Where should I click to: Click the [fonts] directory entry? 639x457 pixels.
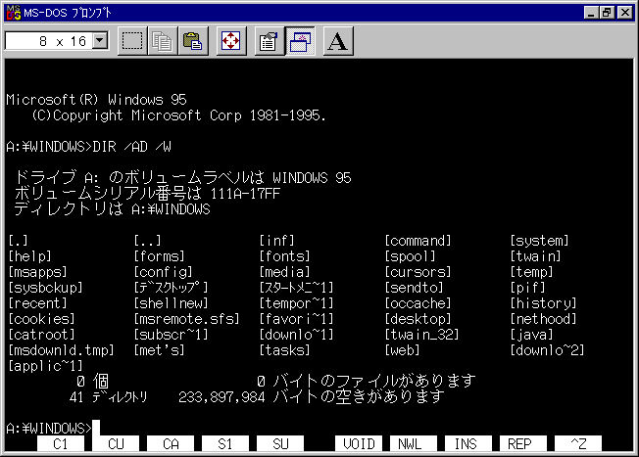click(284, 256)
